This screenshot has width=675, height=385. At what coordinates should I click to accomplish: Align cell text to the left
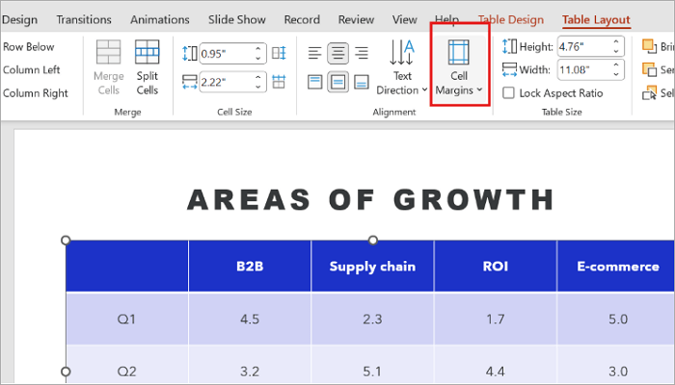[x=315, y=53]
